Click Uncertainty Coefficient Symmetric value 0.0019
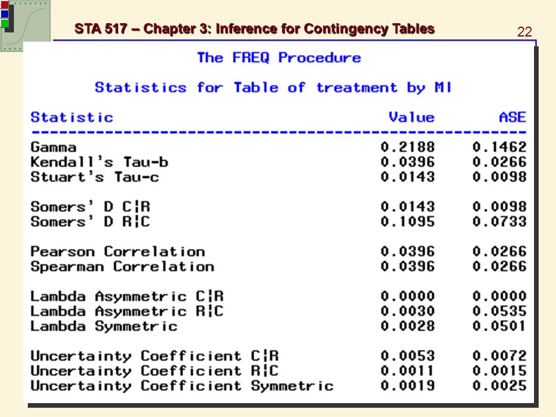This screenshot has height=417, width=556. [x=408, y=386]
